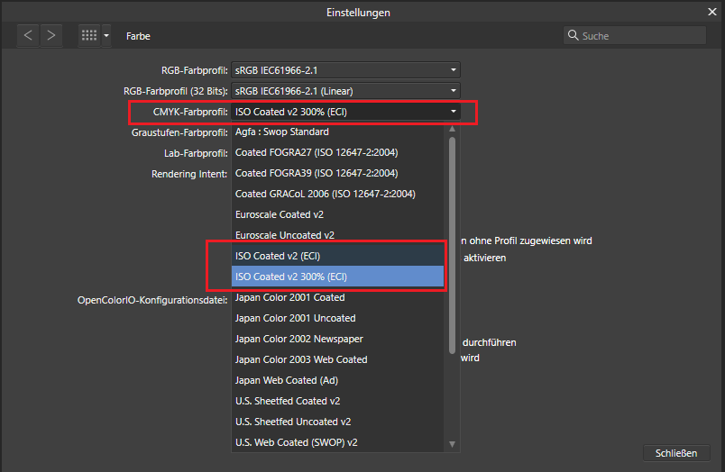Click the back navigation arrow
The height and width of the screenshot is (472, 725).
(28, 35)
